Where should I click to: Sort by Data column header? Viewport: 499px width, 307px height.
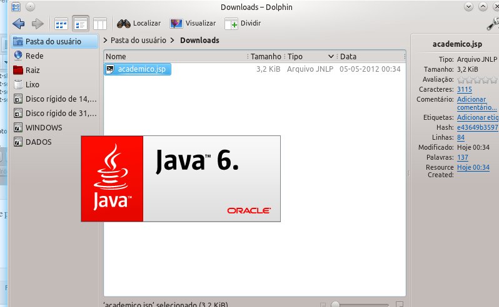tap(371, 57)
